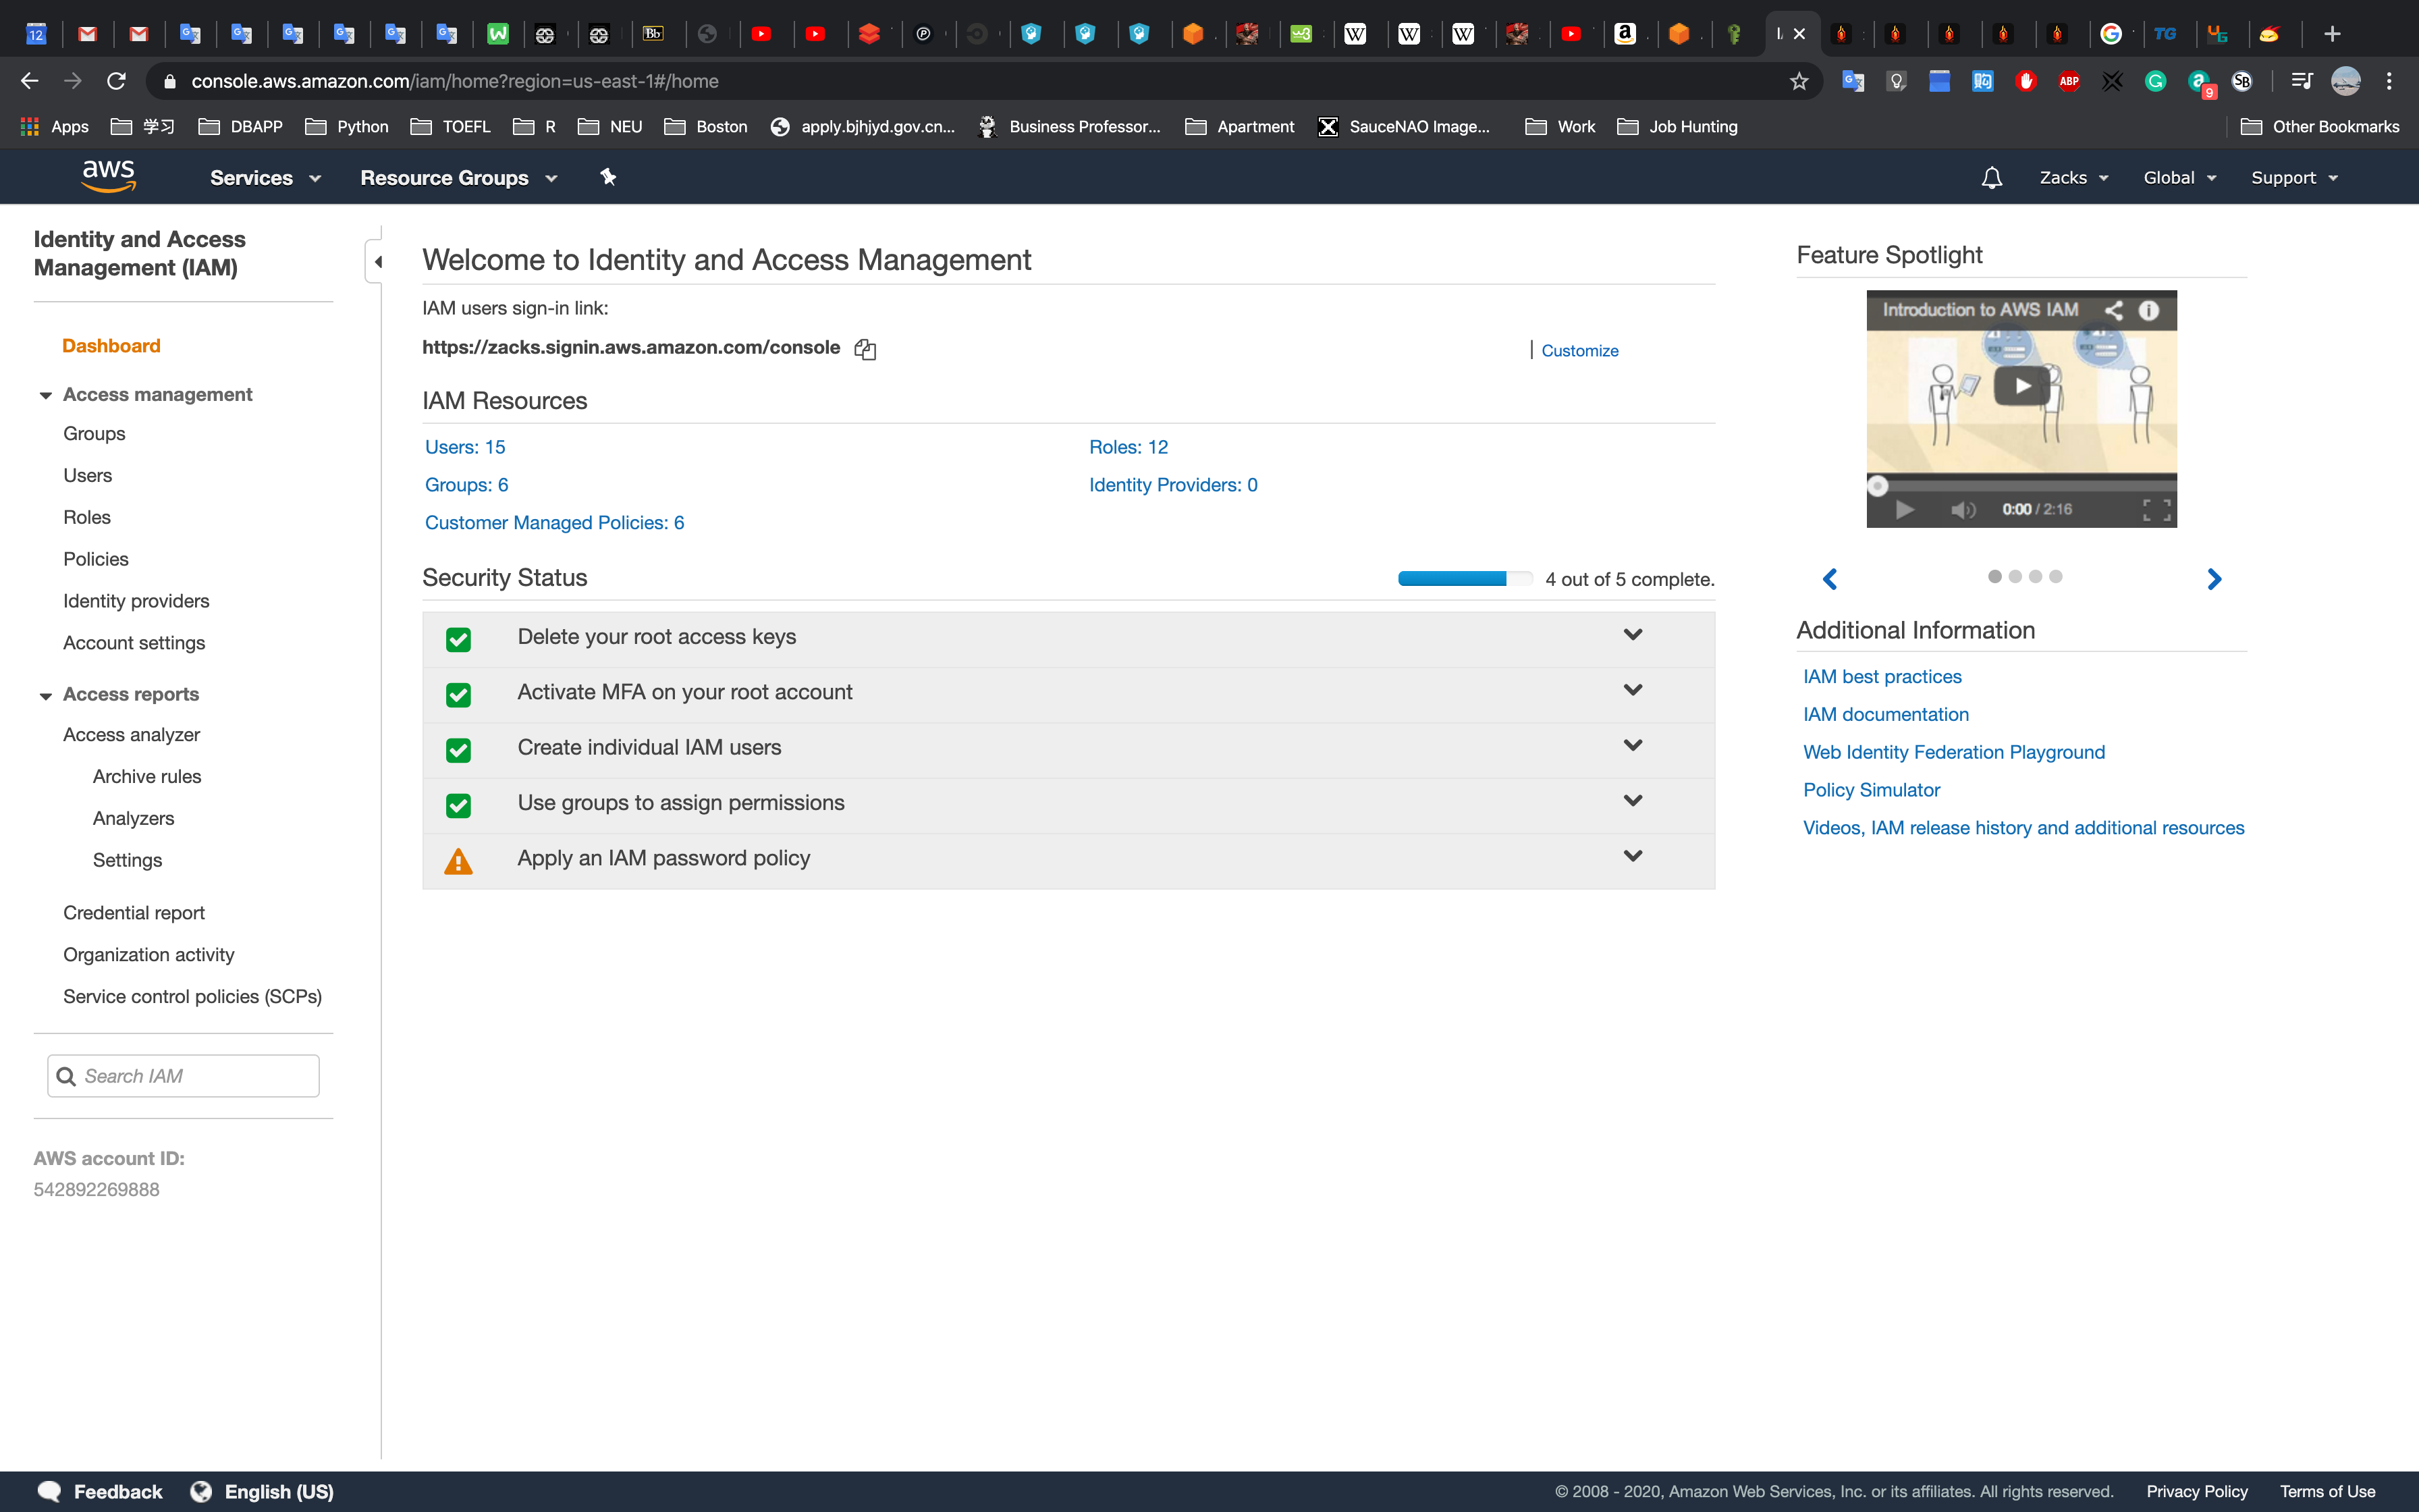Collapse the IAM sidebar with arrow handle
This screenshot has width=2419, height=1512.
(377, 262)
